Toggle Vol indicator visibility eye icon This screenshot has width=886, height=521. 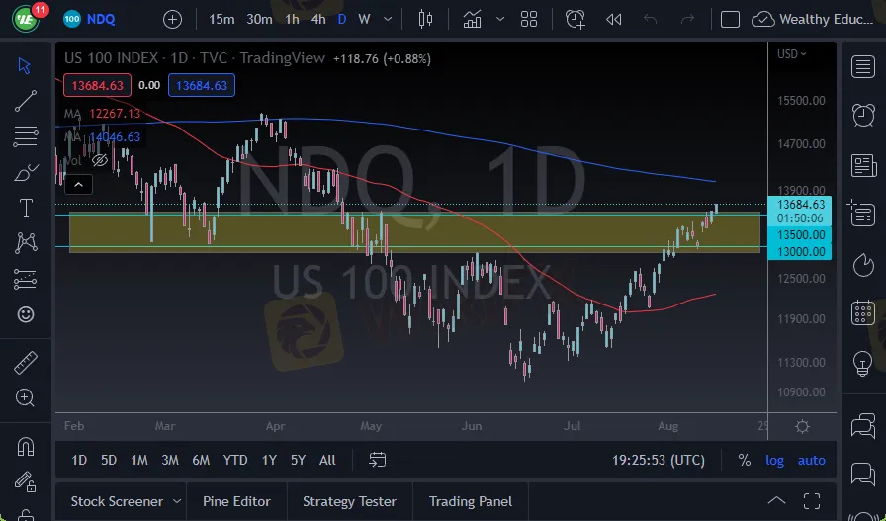(100, 161)
